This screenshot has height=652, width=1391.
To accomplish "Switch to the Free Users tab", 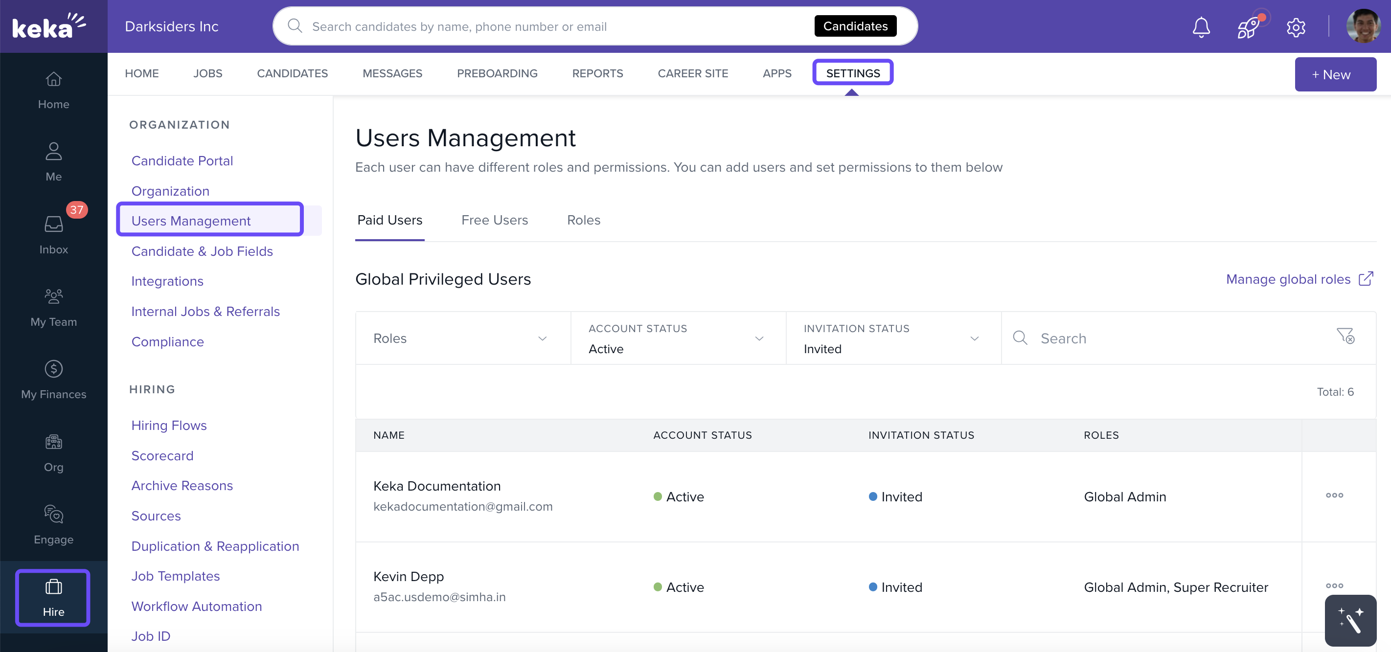I will [x=494, y=220].
